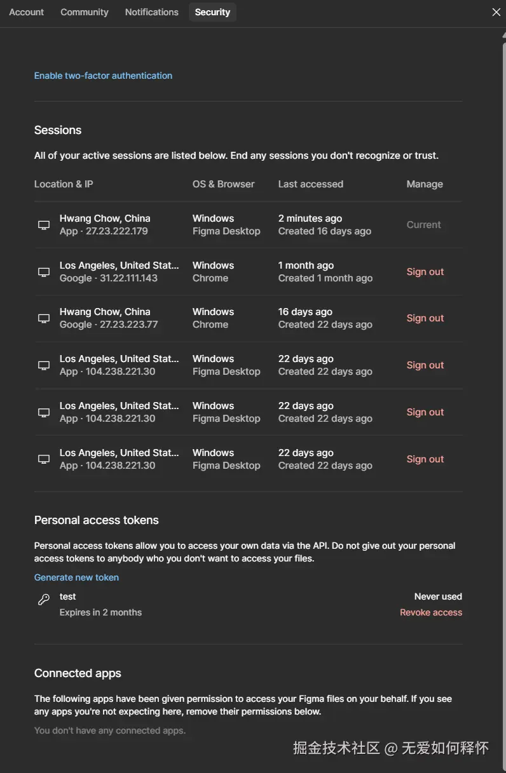
Task: Switch to the Account tab
Action: click(27, 12)
